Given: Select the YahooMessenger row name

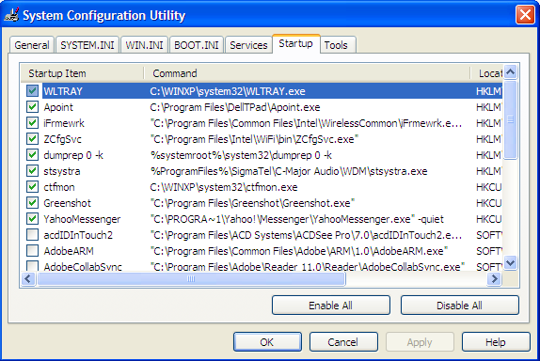Looking at the screenshot, I should (82, 219).
